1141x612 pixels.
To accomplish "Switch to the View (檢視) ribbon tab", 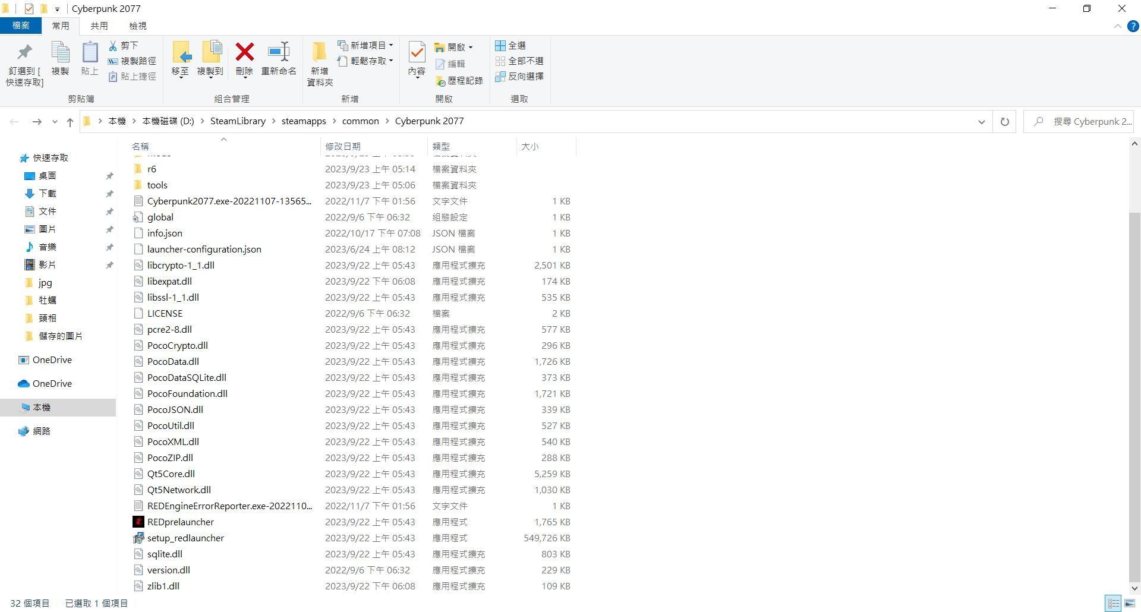I will point(137,26).
